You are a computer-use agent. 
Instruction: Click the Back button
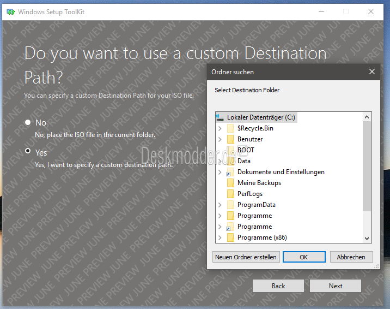(x=278, y=286)
